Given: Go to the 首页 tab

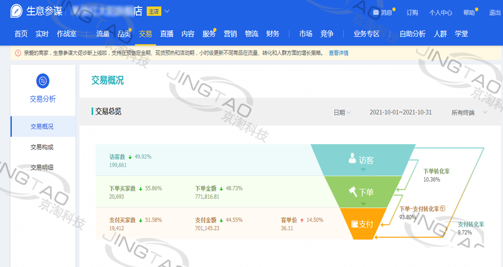Looking at the screenshot, I should click(21, 33).
